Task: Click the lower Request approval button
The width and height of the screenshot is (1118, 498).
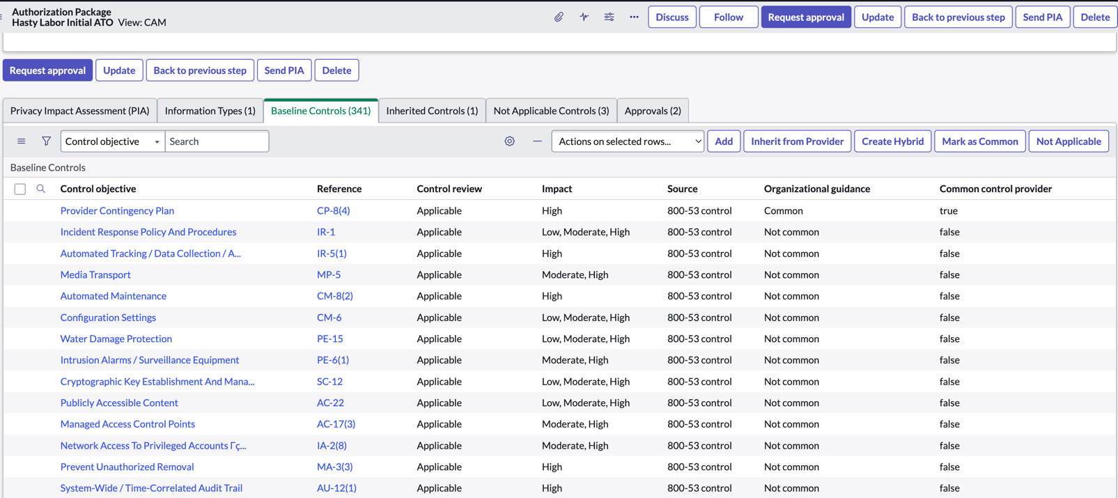Action: 47,70
